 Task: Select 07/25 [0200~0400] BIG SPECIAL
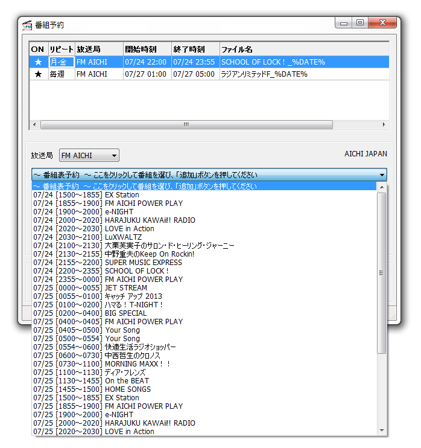point(204,313)
